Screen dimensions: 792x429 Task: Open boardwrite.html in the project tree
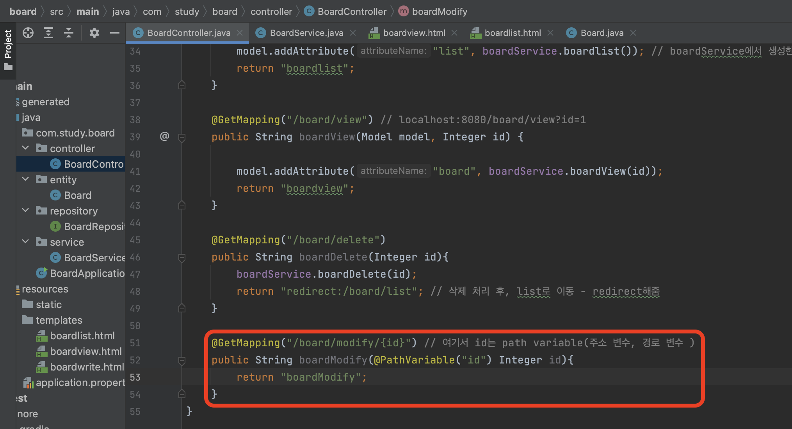pyautogui.click(x=87, y=367)
